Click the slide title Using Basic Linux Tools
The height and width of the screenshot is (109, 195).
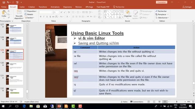(97, 33)
